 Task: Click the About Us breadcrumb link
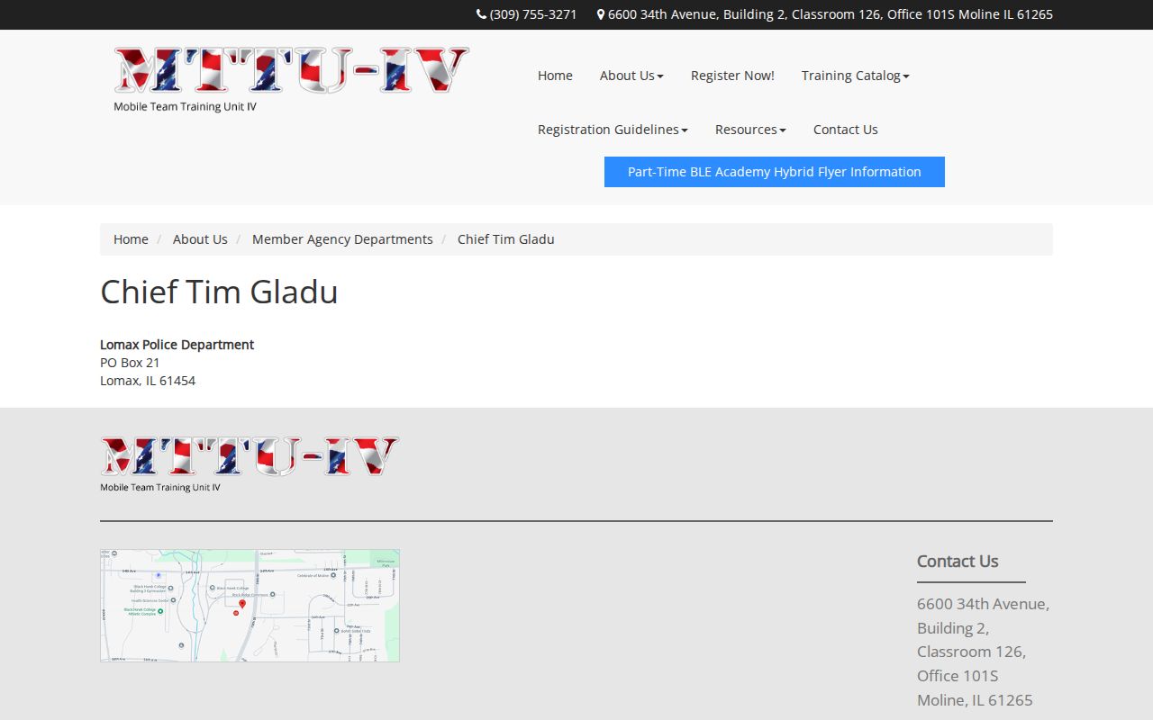tap(200, 239)
